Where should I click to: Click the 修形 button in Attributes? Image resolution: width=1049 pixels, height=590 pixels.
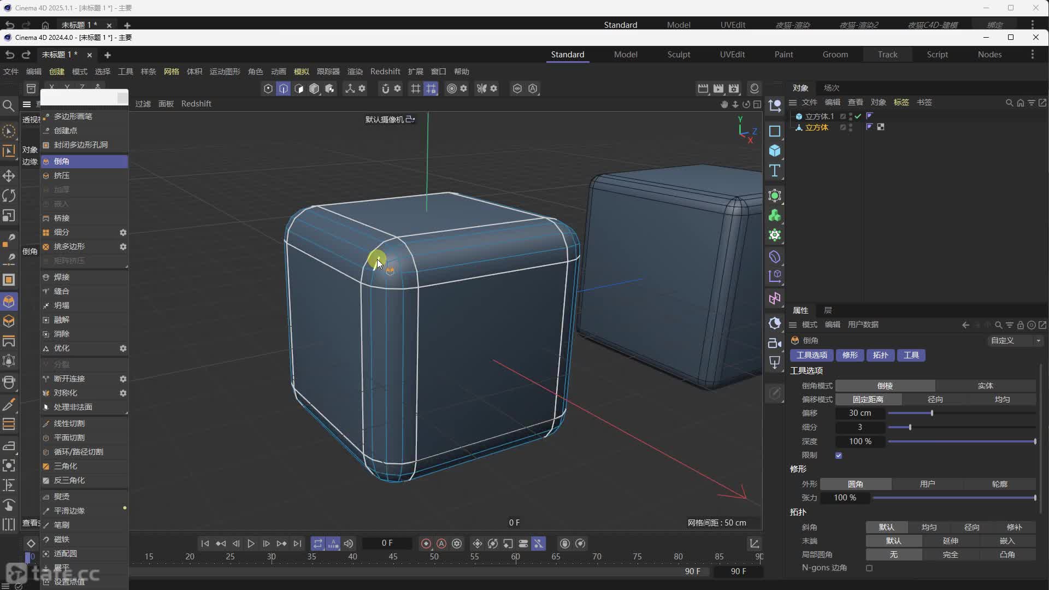[850, 356]
